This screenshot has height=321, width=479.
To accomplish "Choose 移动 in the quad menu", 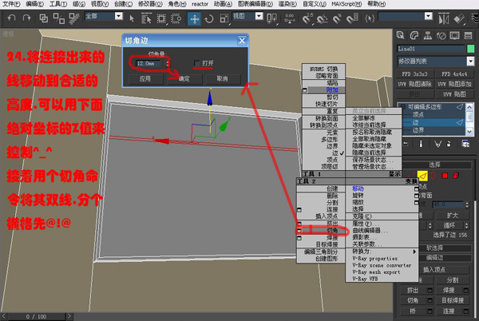I will click(358, 188).
